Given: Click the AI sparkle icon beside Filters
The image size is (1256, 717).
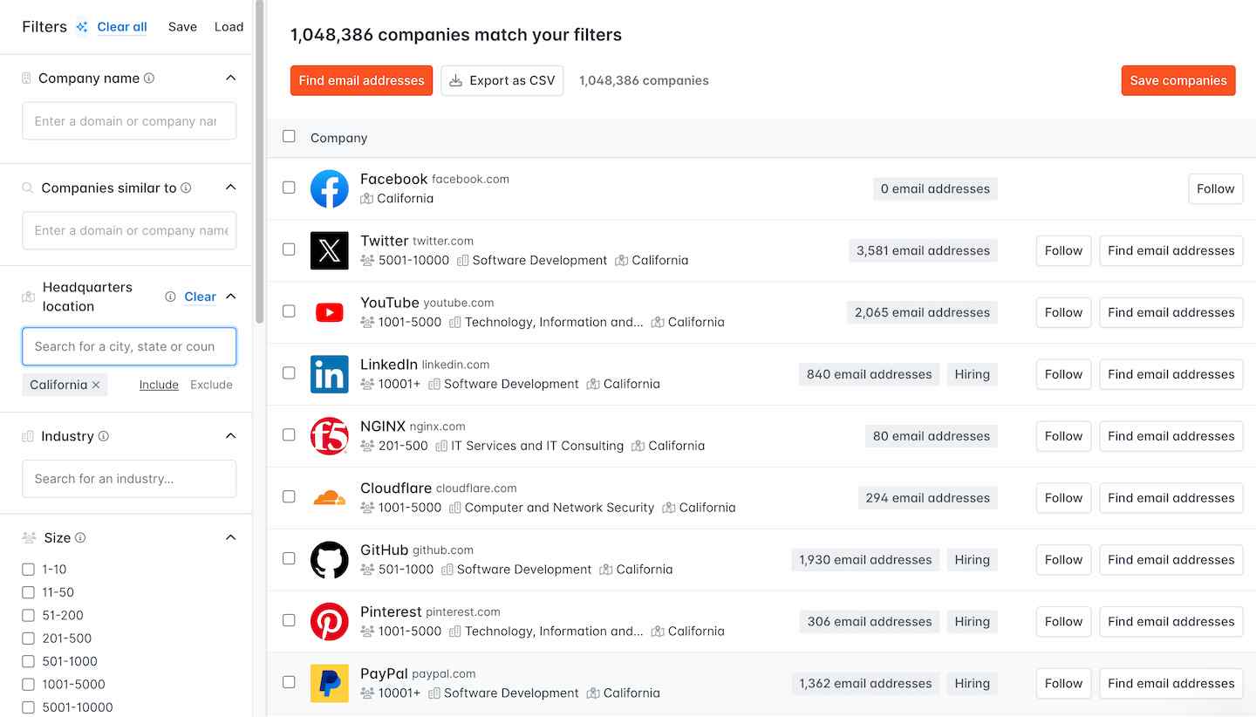Looking at the screenshot, I should click(82, 27).
